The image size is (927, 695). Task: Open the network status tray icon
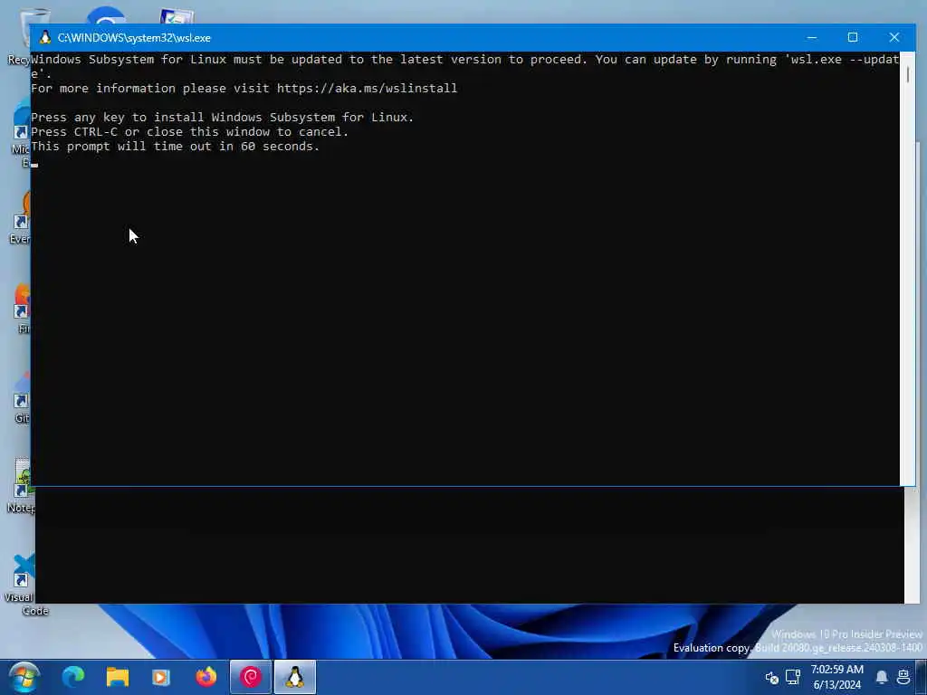pyautogui.click(x=793, y=677)
